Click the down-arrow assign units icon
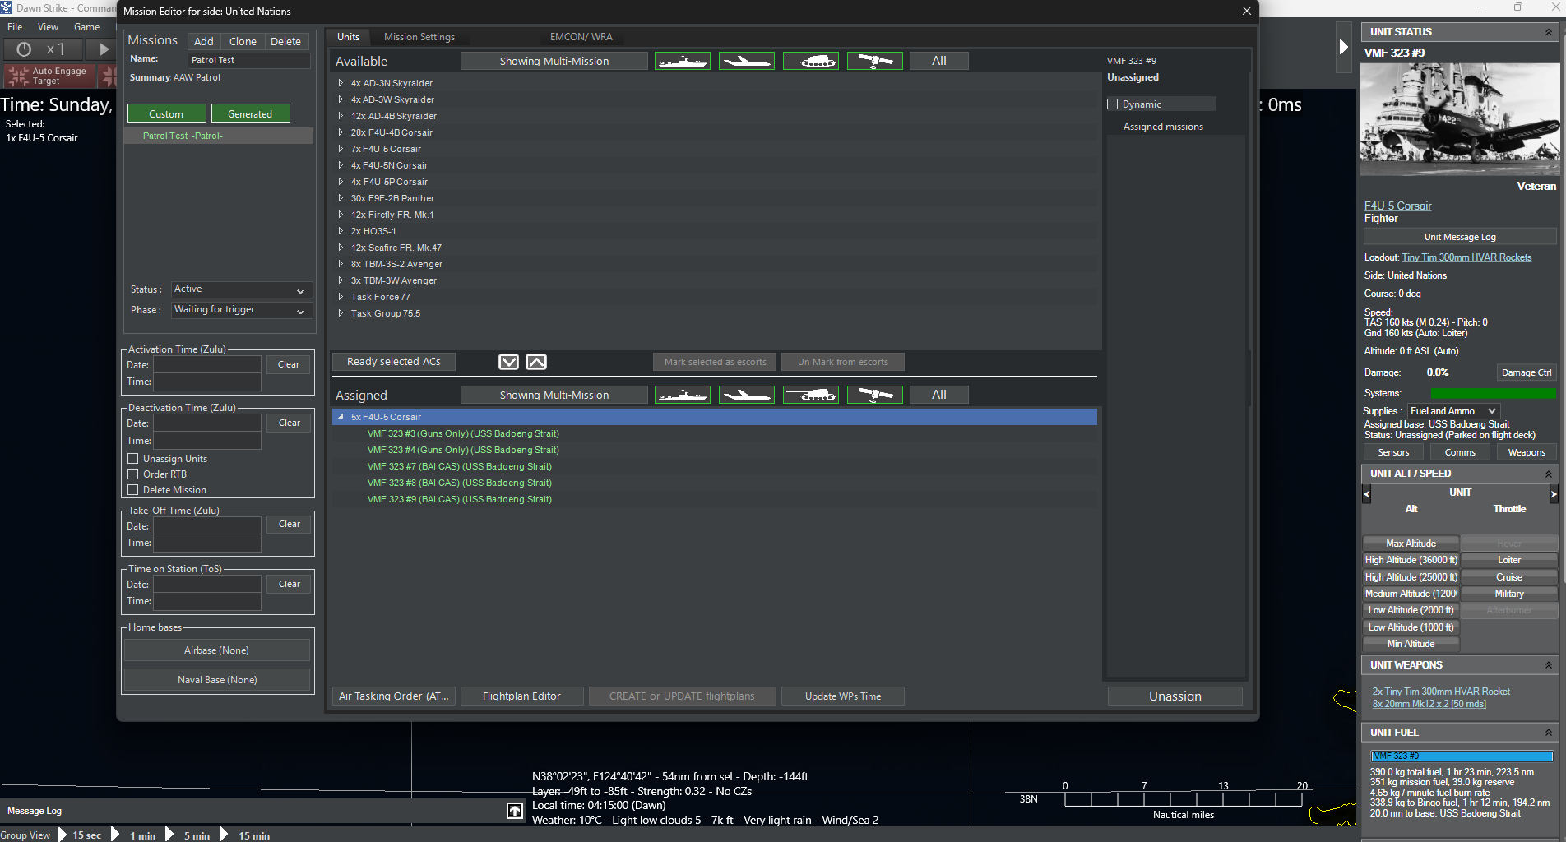The image size is (1566, 842). click(x=508, y=362)
